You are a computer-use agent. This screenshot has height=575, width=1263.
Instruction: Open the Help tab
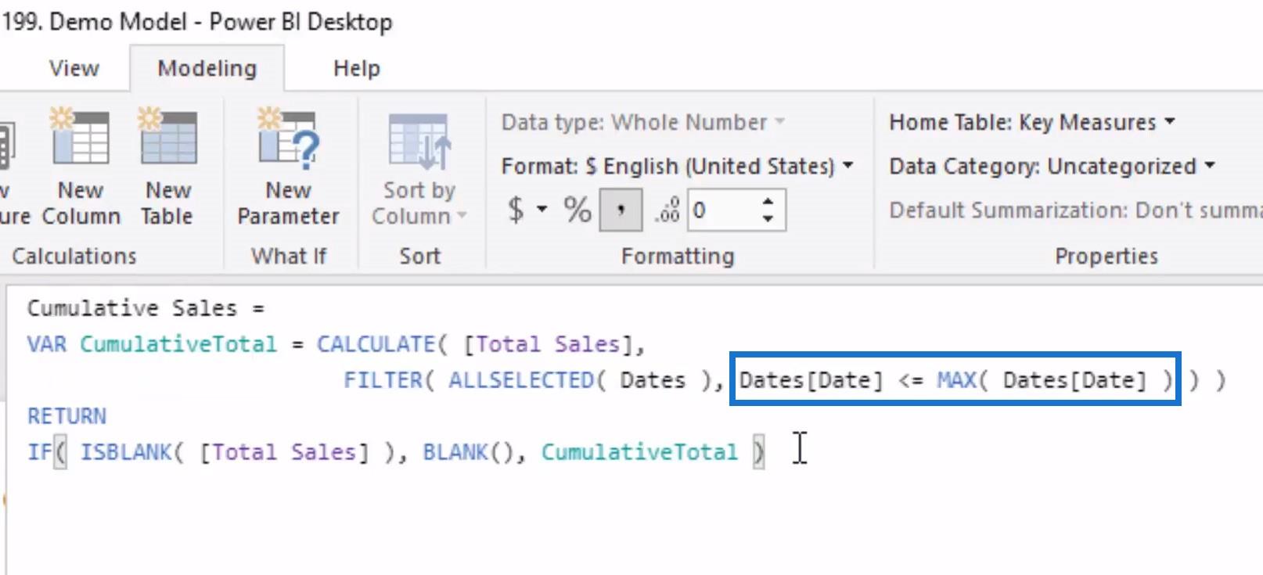(x=357, y=68)
